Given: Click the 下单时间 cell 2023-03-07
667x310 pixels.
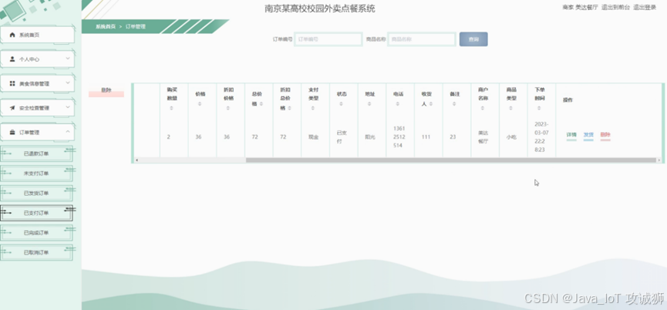Looking at the screenshot, I should [541, 137].
